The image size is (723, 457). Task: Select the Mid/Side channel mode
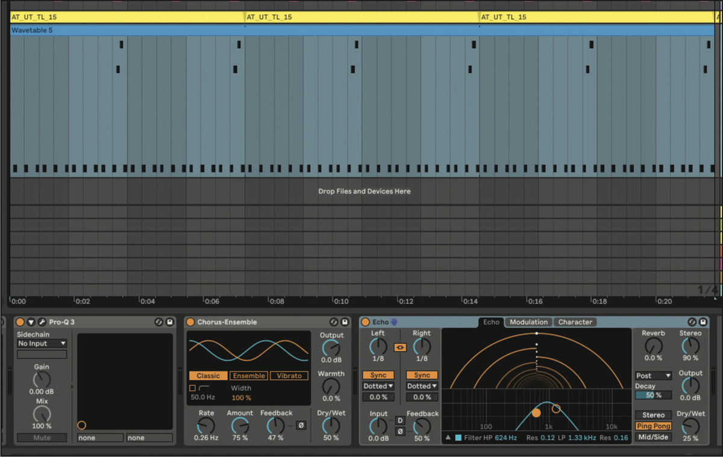(x=653, y=437)
